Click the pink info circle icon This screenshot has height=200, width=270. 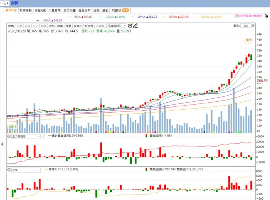coord(236,16)
